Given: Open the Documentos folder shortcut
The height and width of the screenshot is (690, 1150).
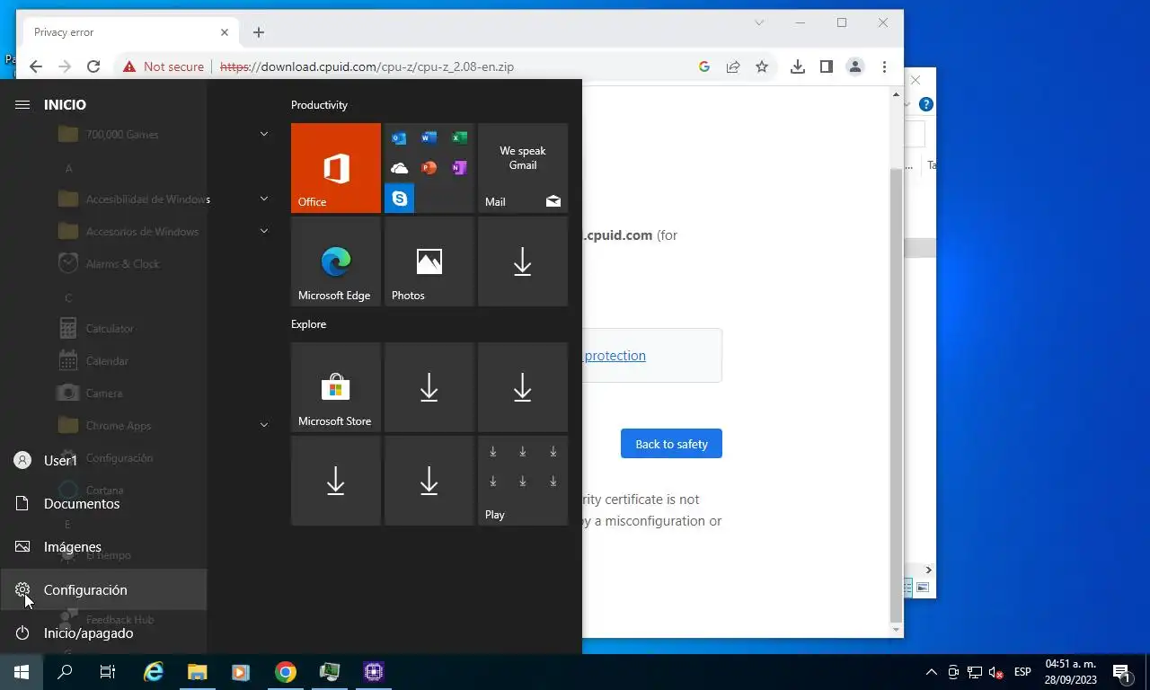Looking at the screenshot, I should (x=103, y=503).
